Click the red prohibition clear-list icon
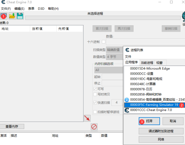The image size is (185, 145). [x=94, y=127]
